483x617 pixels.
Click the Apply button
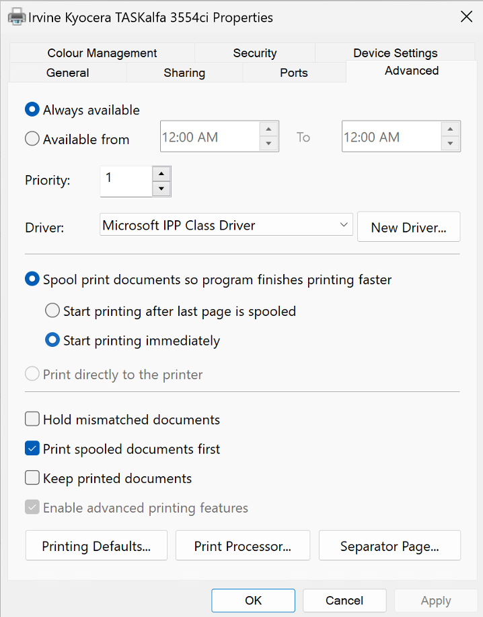click(x=435, y=600)
